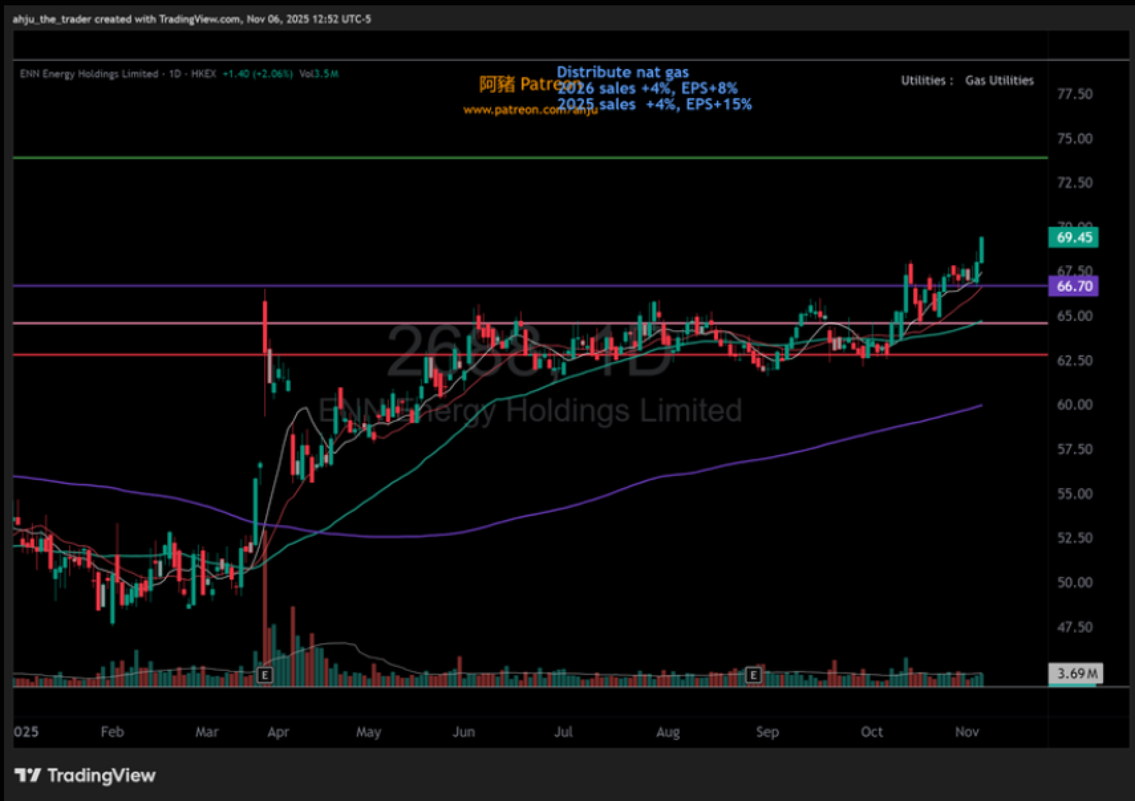Viewport: 1135px width, 801px height.
Task: Click the Aug label on time axis
Action: tap(668, 732)
